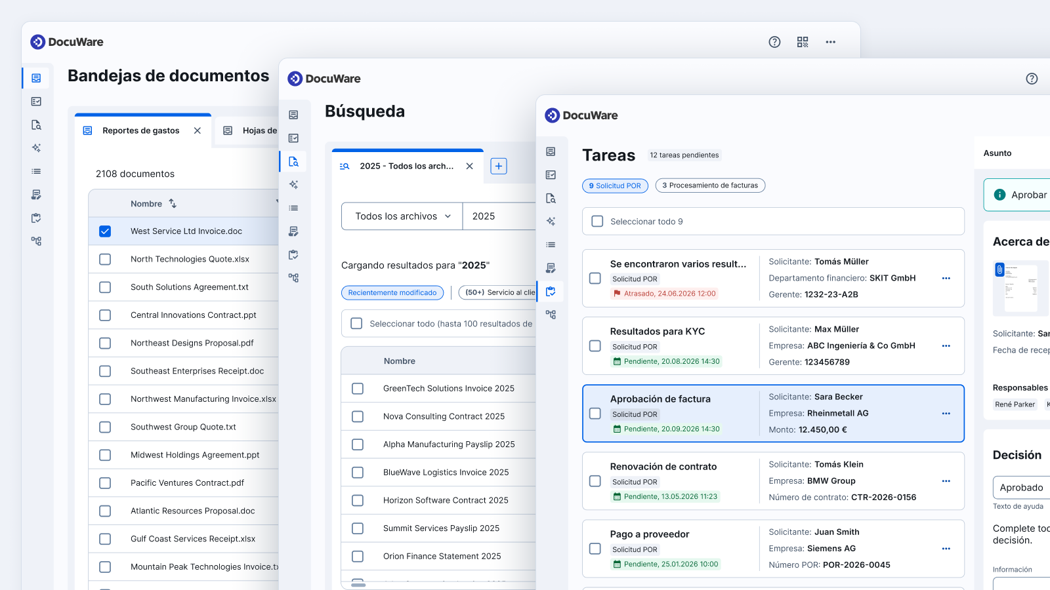Click the René Parker responsible tag
This screenshot has width=1050, height=590.
(1015, 404)
